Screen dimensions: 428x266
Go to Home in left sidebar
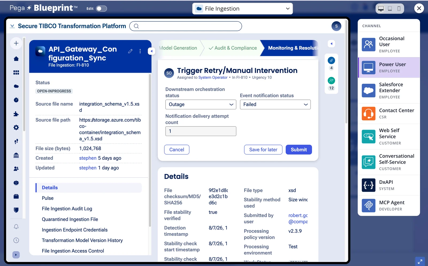click(x=16, y=59)
